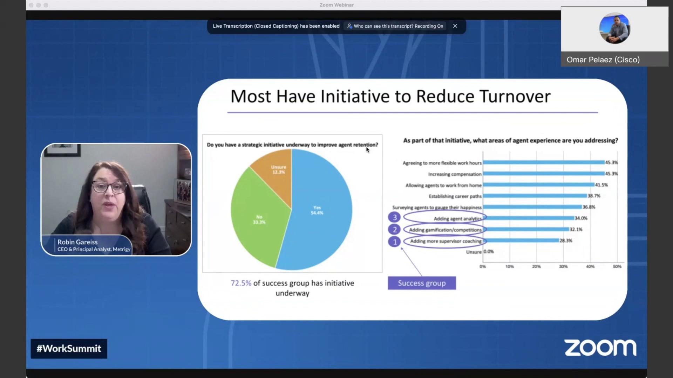
Task: Click 'Live Transcription (Closed Captioning) has been enabled' text
Action: [x=276, y=26]
